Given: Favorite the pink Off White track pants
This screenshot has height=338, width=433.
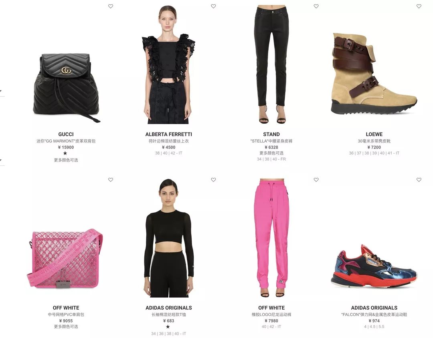Looking at the screenshot, I should pos(316,180).
